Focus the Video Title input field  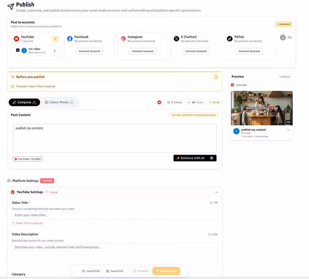(115, 215)
